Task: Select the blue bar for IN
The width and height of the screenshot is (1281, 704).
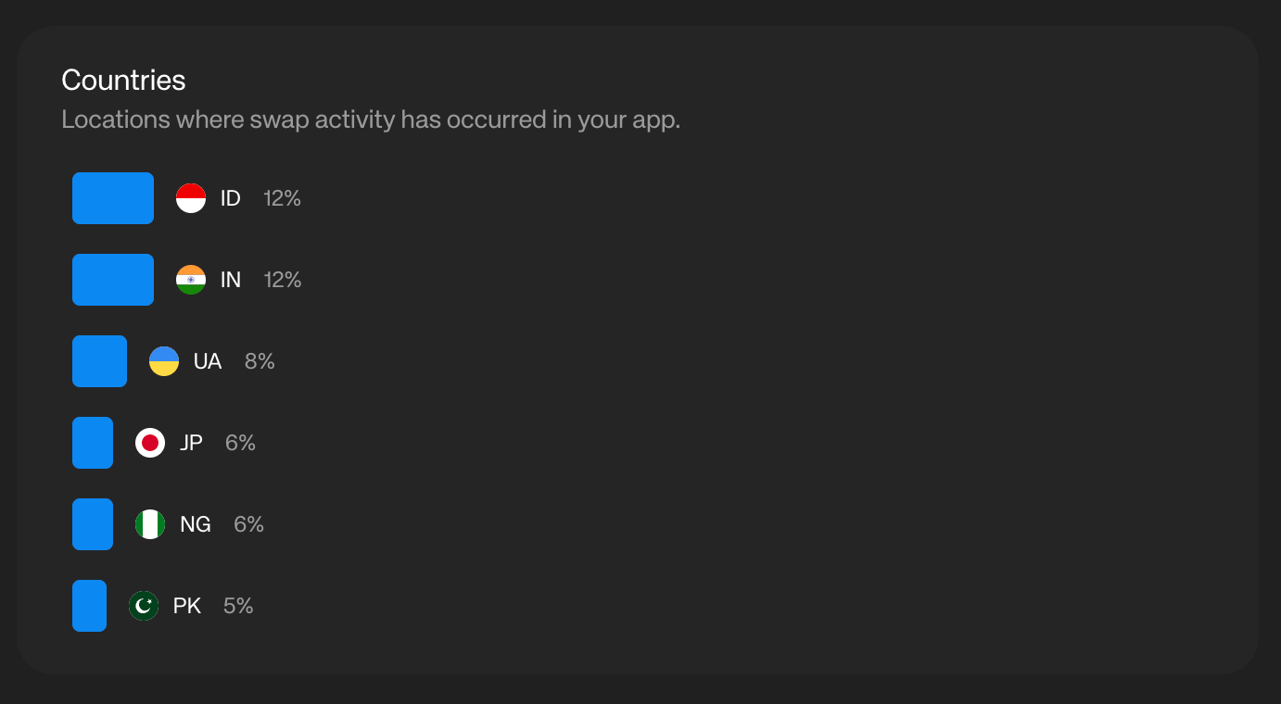Action: pos(113,280)
